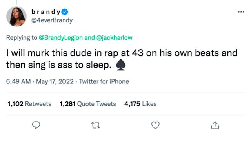
Task: Open the @jackharlow mention link
Action: (x=114, y=38)
